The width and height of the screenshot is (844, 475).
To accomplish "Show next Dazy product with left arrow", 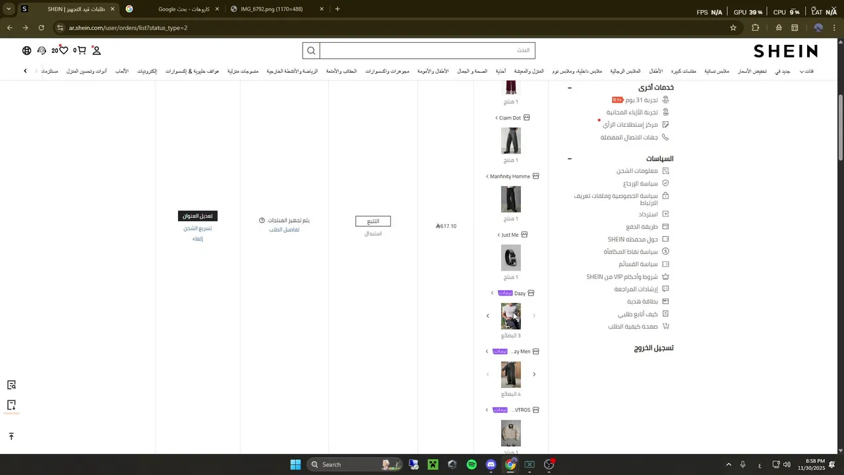I will [488, 316].
